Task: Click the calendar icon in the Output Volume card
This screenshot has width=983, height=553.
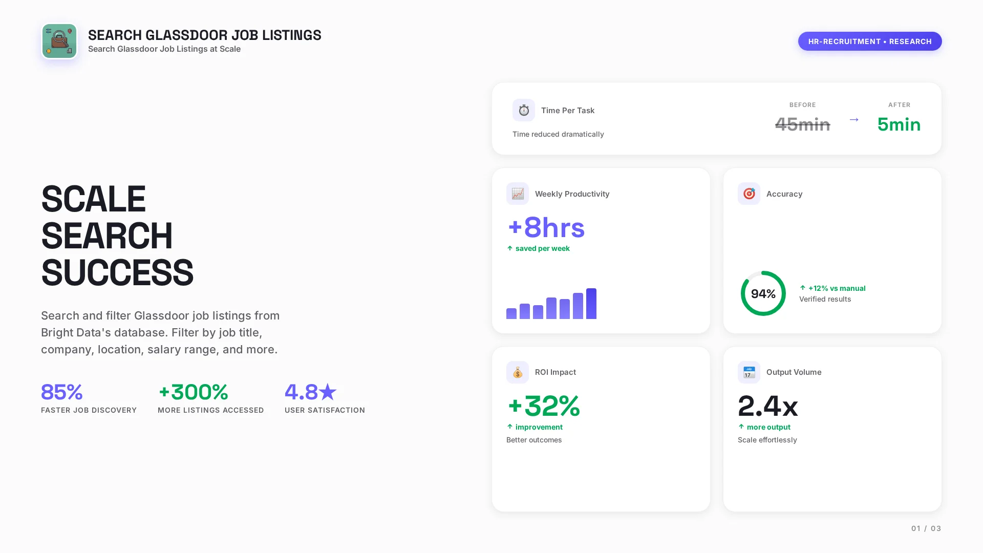Action: pyautogui.click(x=749, y=372)
